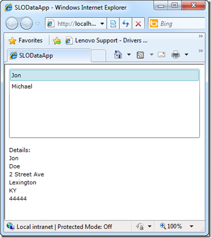Click the Favorites star button
The height and width of the screenshot is (238, 211).
click(25, 41)
